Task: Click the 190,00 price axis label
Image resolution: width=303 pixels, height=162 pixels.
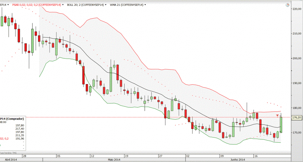Action: 297,83
